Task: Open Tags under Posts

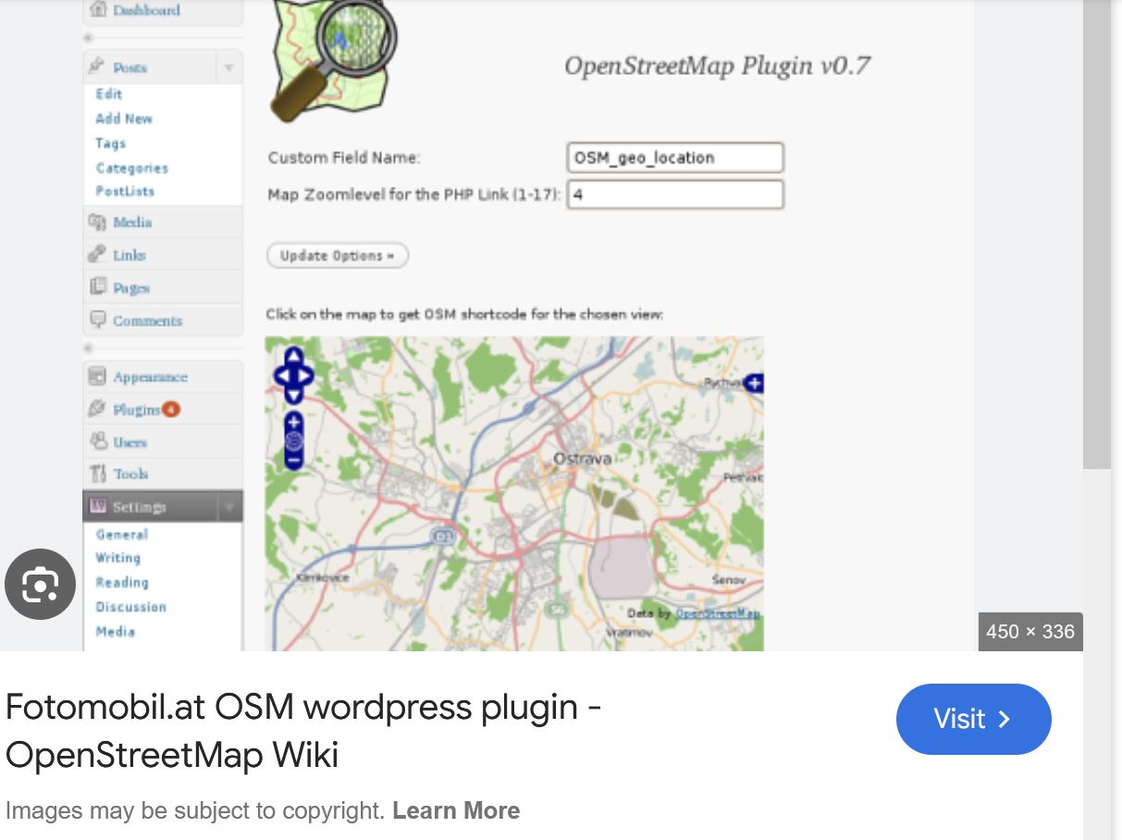Action: pos(110,143)
